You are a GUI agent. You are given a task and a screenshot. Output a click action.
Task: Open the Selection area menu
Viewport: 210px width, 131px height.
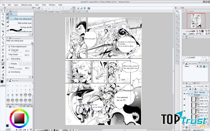point(27,5)
